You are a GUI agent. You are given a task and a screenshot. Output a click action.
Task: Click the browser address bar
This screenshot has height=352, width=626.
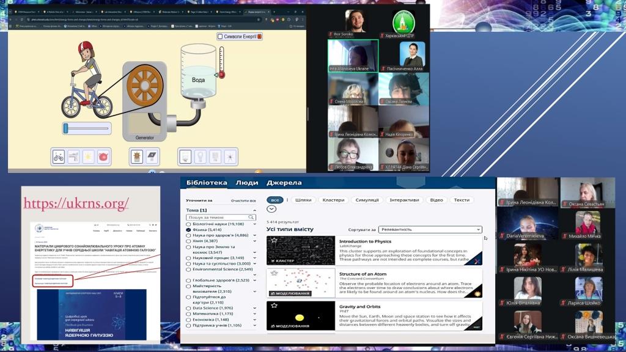tap(144, 19)
